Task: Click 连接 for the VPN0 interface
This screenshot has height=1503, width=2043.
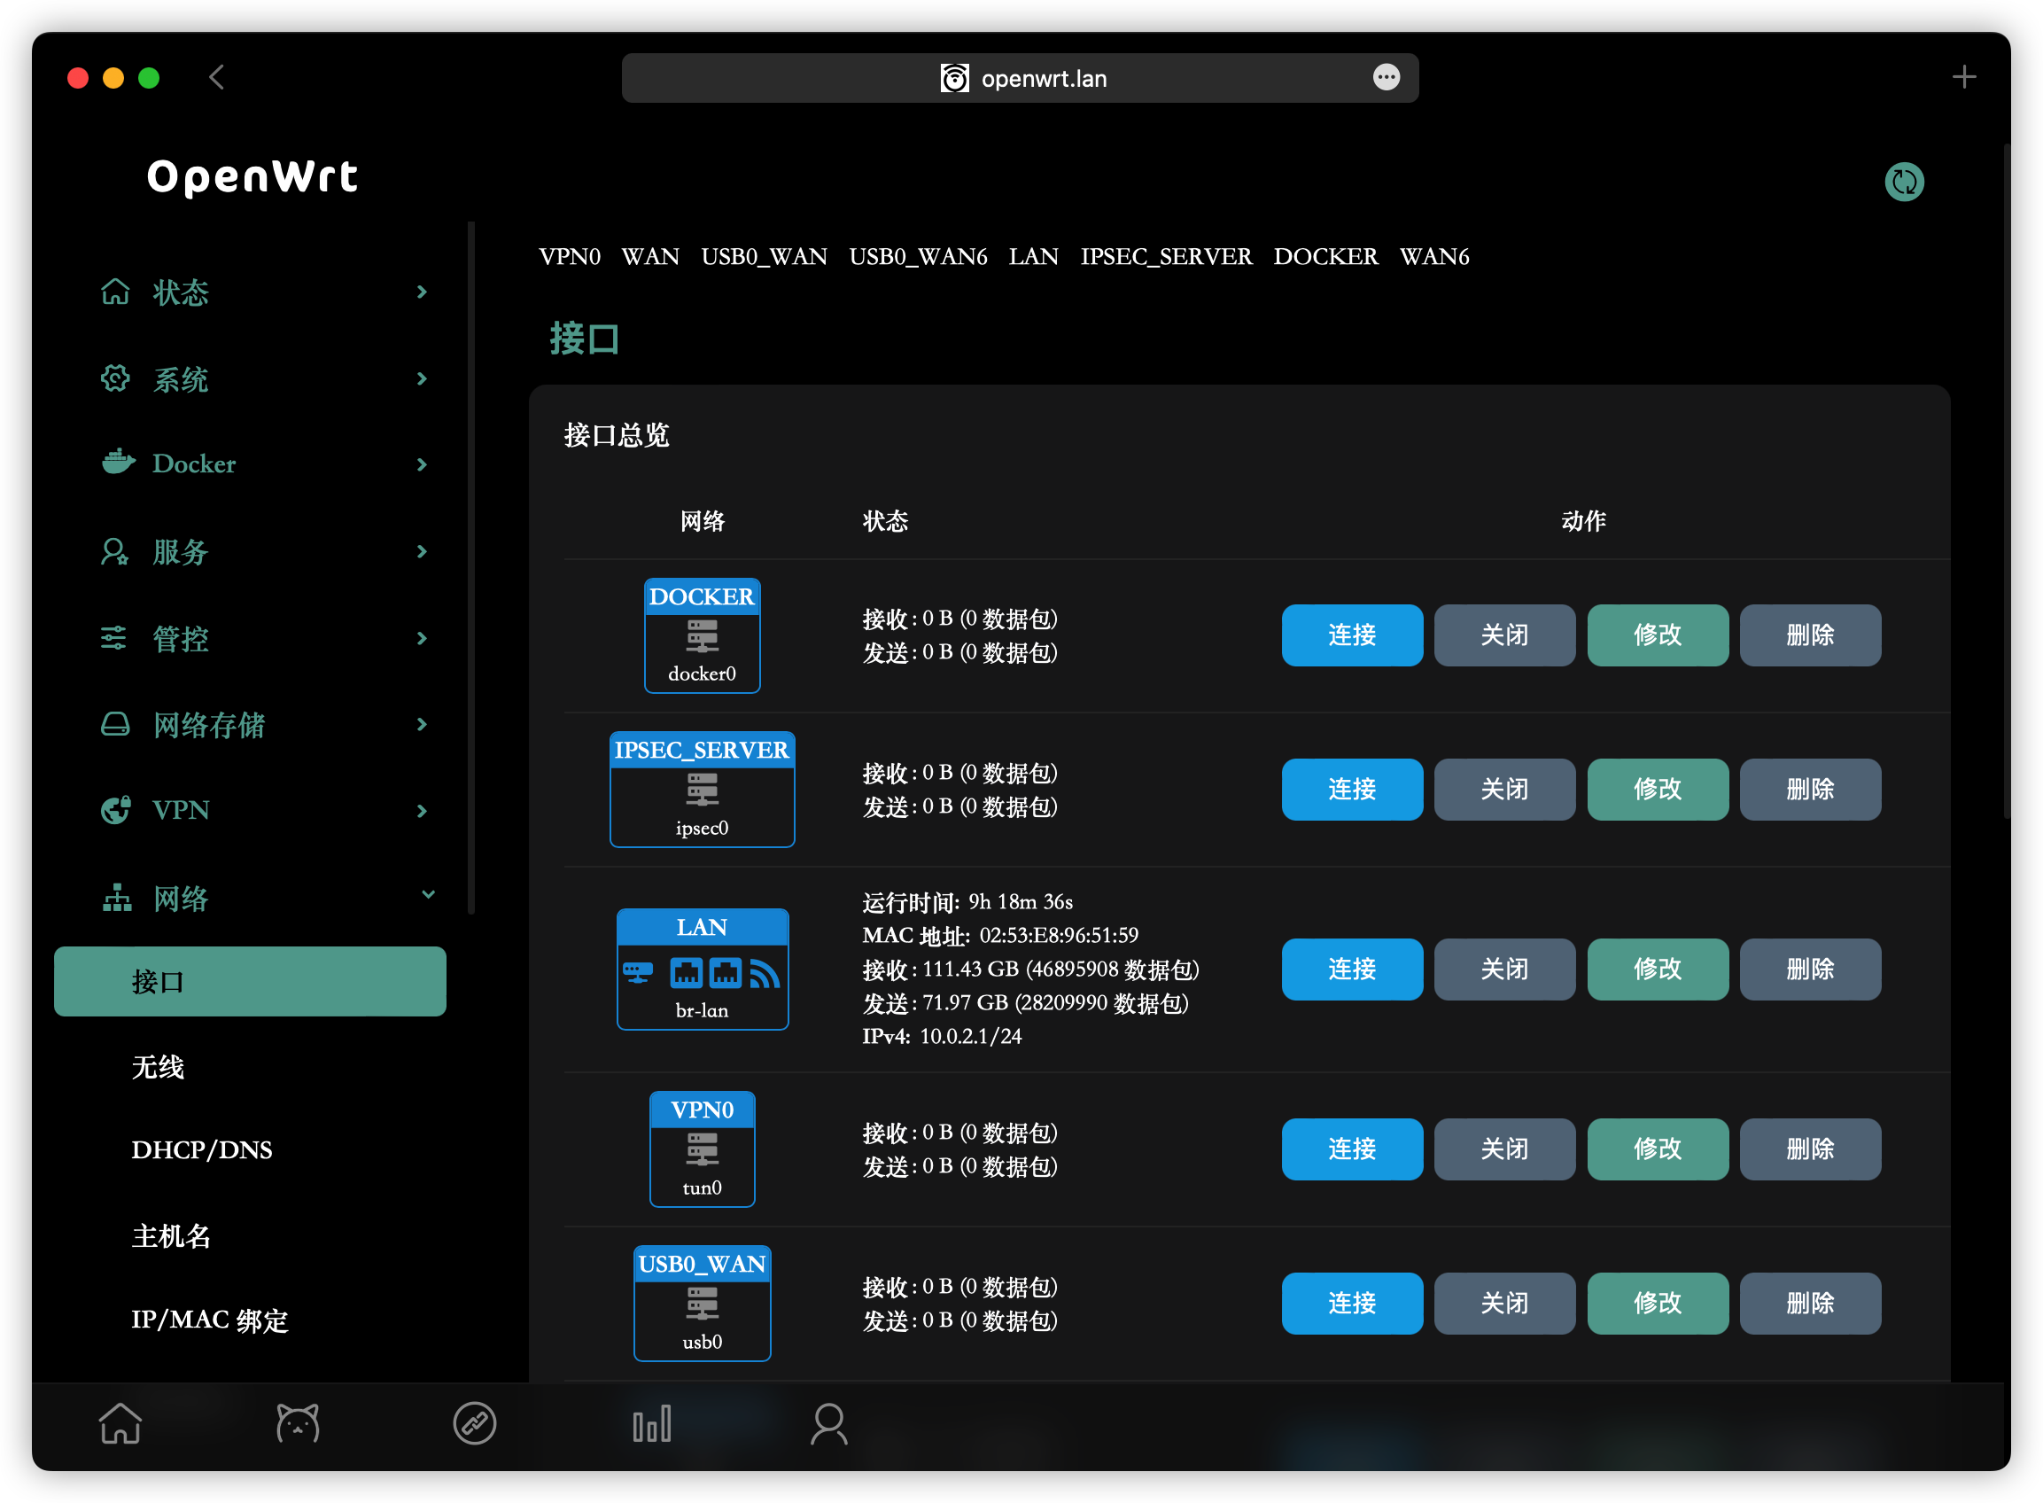Action: tap(1353, 1150)
